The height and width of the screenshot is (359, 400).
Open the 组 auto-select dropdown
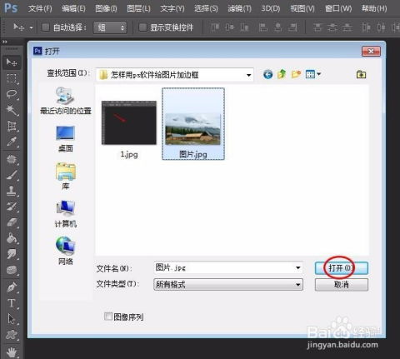pyautogui.click(x=110, y=27)
